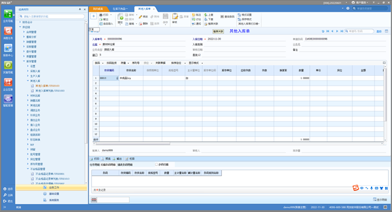Expand the 财务会计 tree node

pos(20,22)
